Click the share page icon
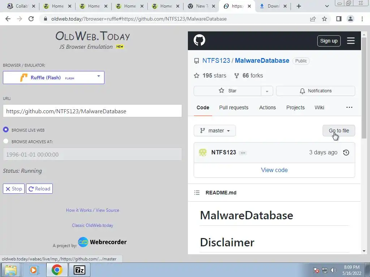This screenshot has height=277, width=370. (x=313, y=19)
